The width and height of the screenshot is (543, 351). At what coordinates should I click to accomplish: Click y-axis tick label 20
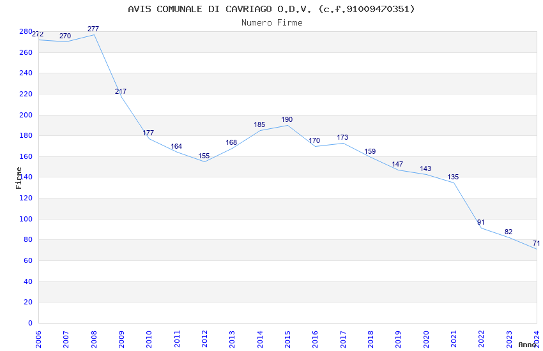click(x=28, y=302)
